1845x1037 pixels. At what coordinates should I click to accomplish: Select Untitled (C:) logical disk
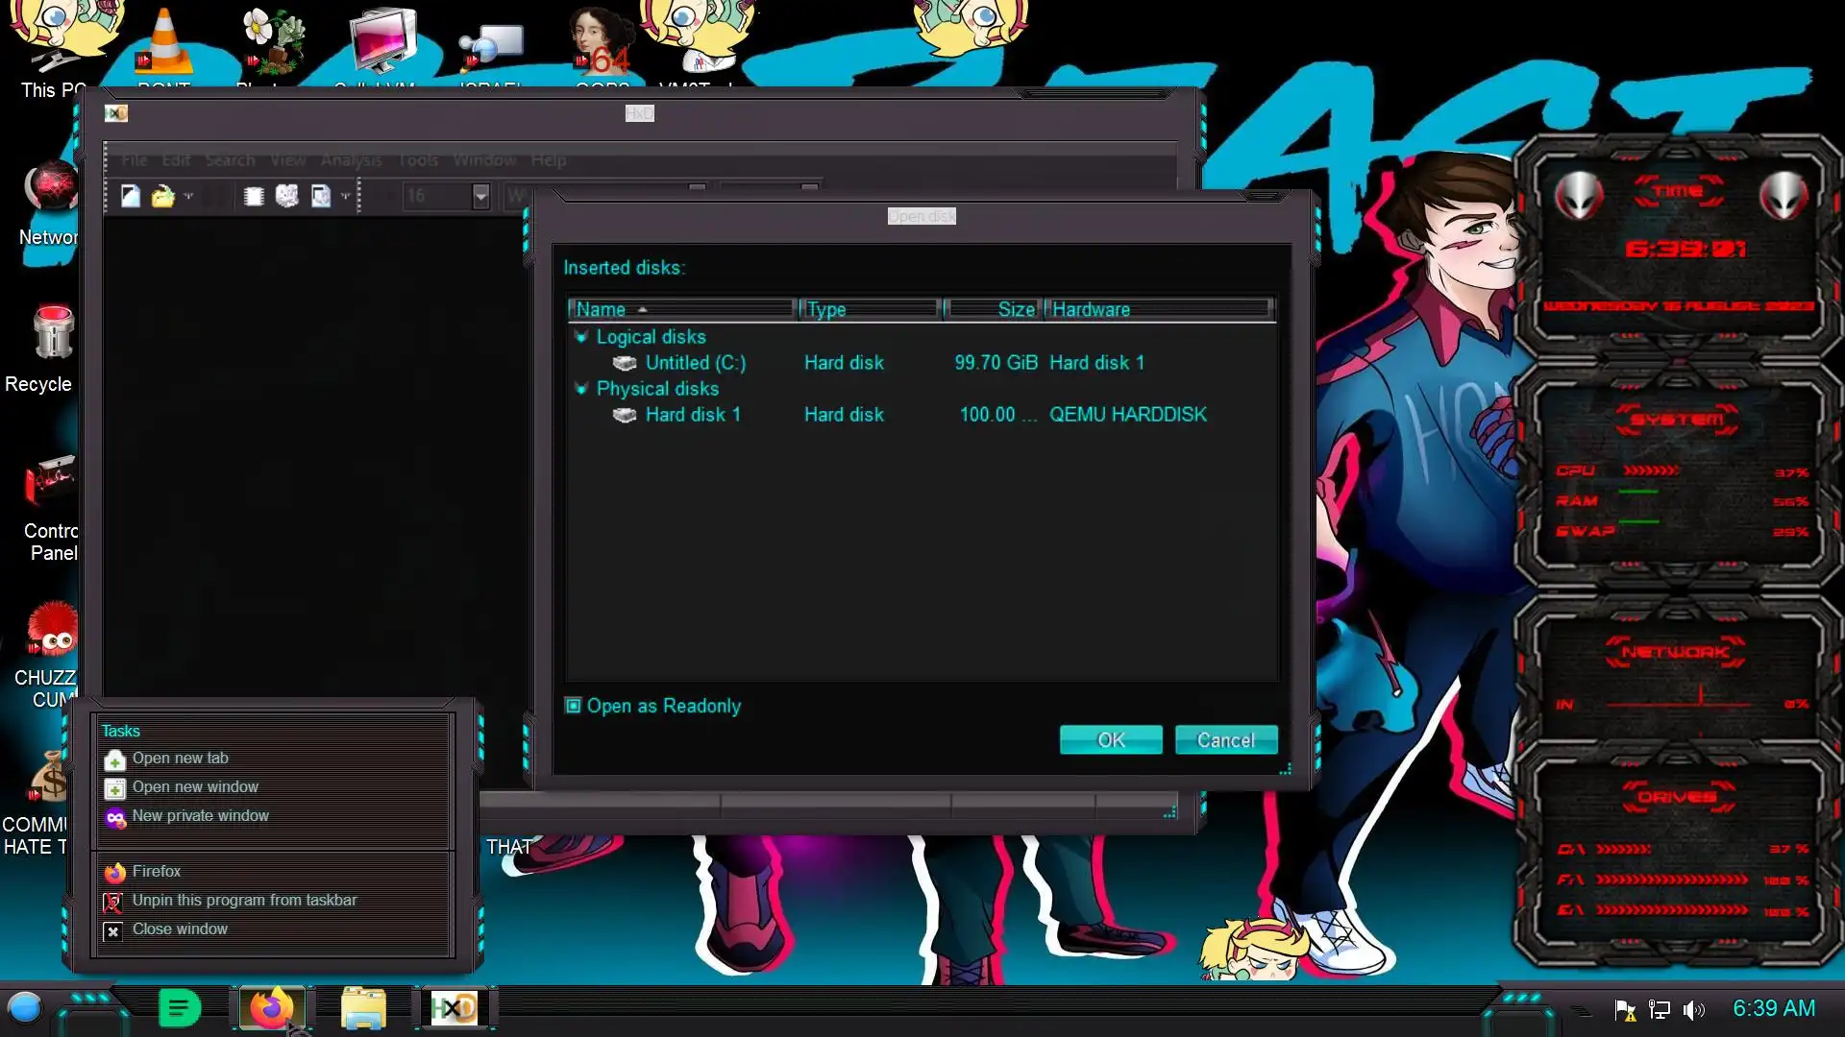[x=695, y=363]
